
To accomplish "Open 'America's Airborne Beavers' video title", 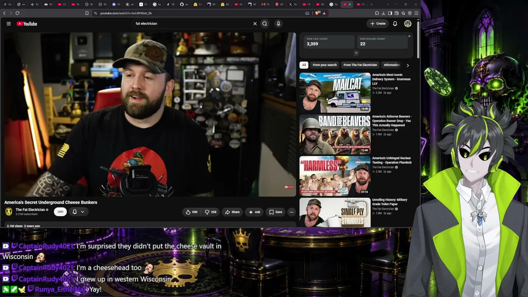I will (x=391, y=121).
